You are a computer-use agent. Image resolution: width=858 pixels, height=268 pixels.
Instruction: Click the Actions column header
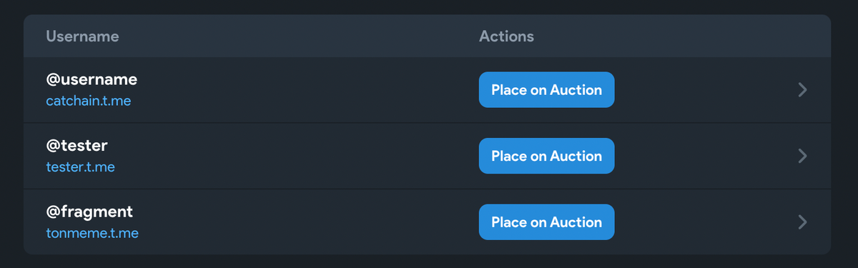click(506, 36)
